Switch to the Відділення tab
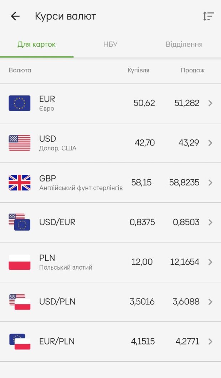 [184, 45]
